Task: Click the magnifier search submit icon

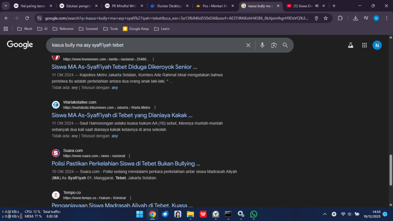Action: [285, 45]
